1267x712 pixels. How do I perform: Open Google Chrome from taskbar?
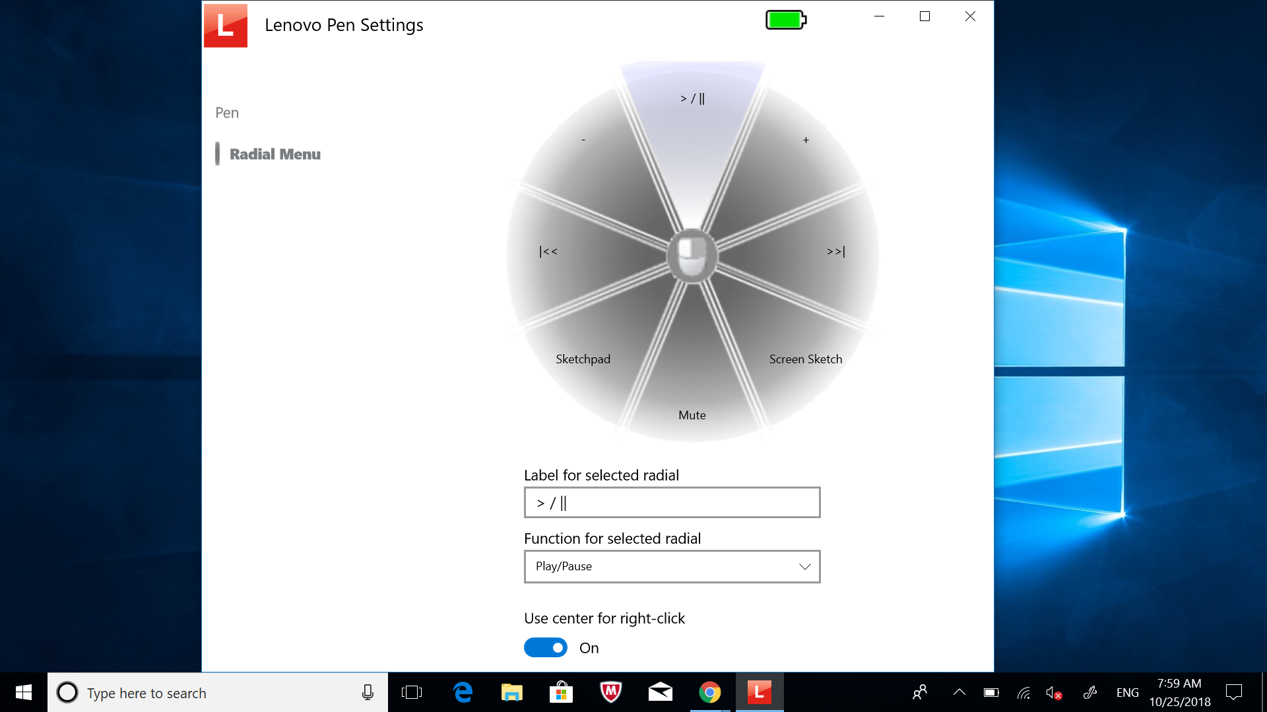(x=710, y=692)
